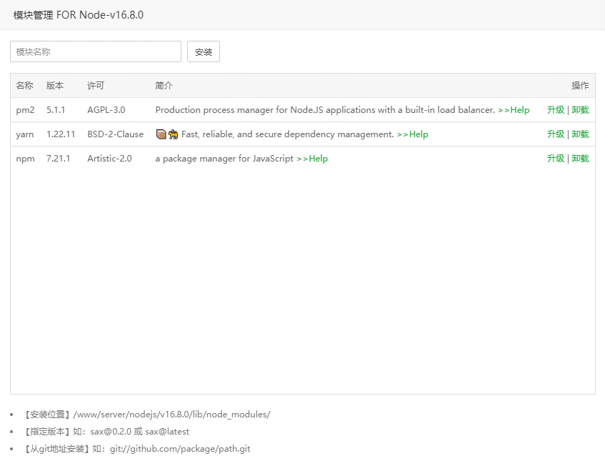The image size is (605, 471).
Task: Click 升级 to upgrade yarn
Action: click(556, 134)
